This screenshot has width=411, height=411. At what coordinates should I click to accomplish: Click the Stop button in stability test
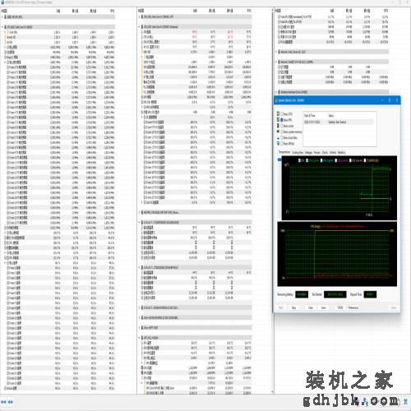tap(293, 307)
